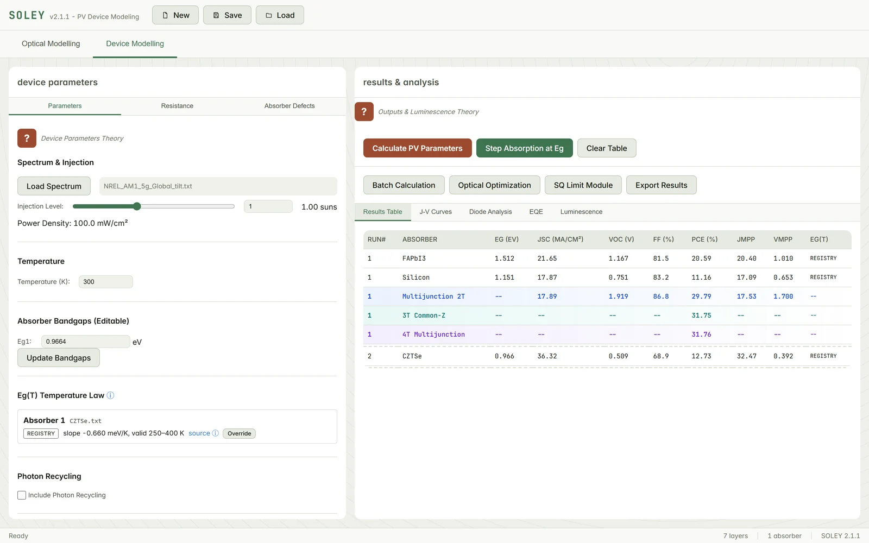
Task: Click the Temperature (K) input field
Action: click(106, 282)
